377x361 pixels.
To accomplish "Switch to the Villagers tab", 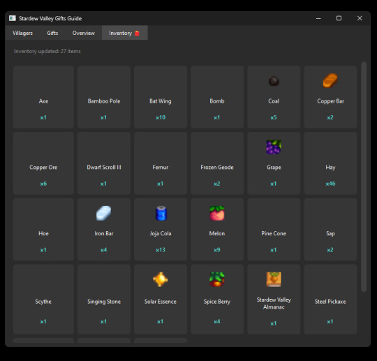I will [x=22, y=33].
